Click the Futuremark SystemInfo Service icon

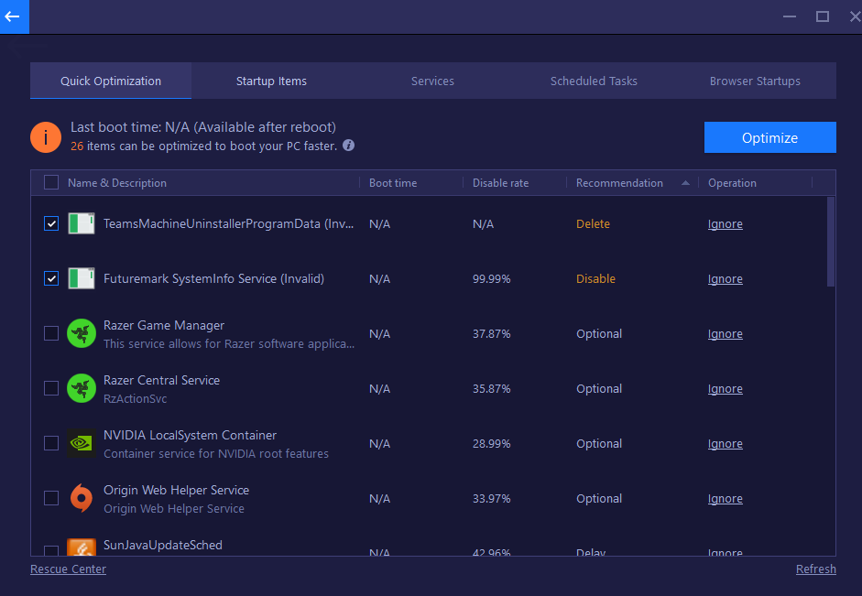(x=82, y=278)
